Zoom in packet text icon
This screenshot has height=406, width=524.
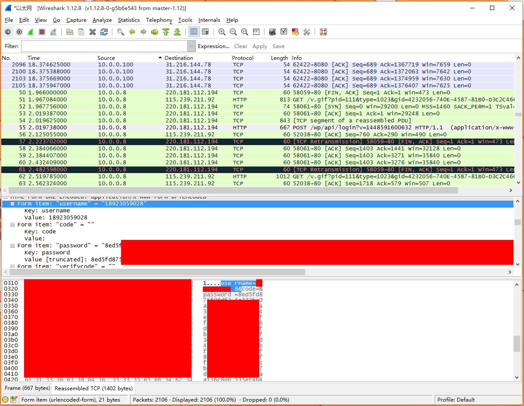pos(222,32)
